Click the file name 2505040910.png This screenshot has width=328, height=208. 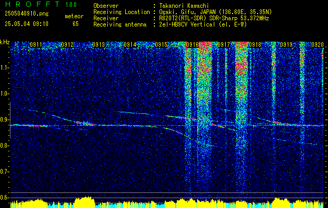point(27,14)
